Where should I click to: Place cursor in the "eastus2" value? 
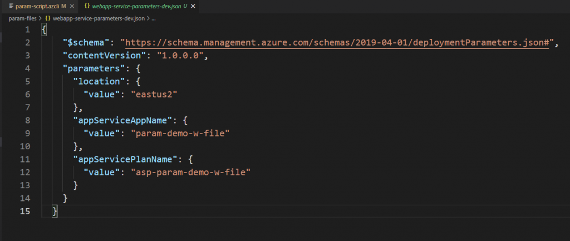pos(151,95)
